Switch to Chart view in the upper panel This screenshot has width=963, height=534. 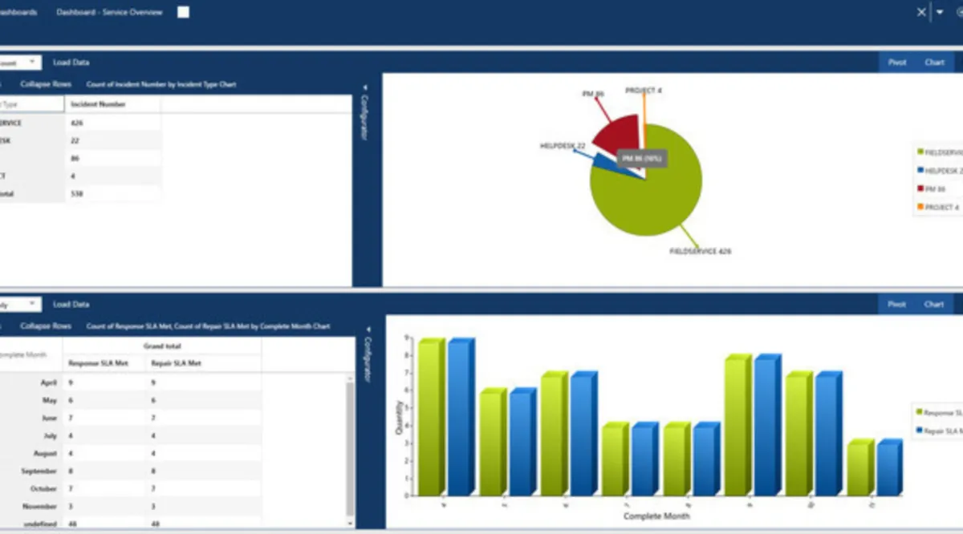(x=934, y=62)
